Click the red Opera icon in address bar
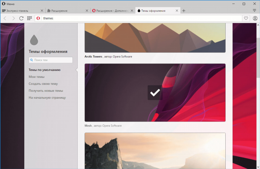This screenshot has width=260, height=169. coord(38,18)
